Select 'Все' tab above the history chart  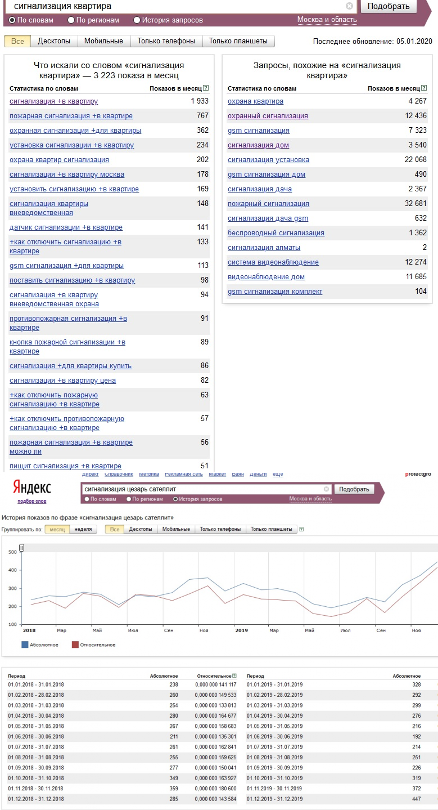115,529
